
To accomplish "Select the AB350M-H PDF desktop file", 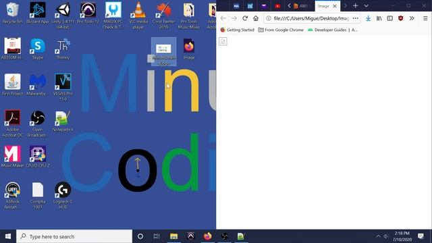I will [12, 49].
